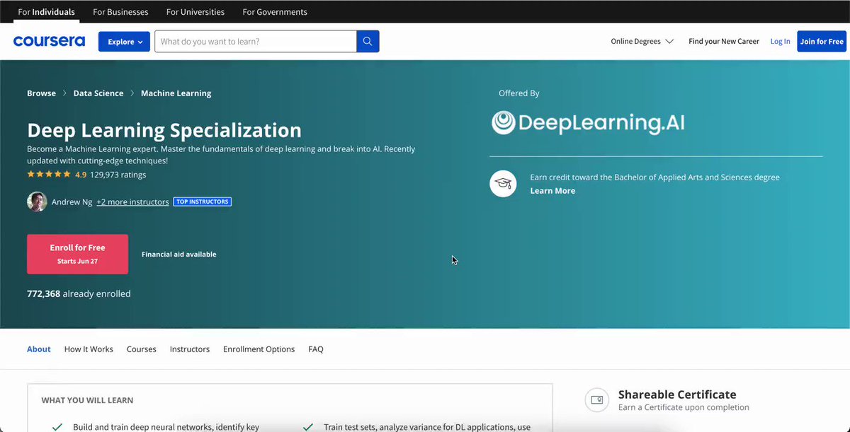Select the About section tab

[x=39, y=349]
